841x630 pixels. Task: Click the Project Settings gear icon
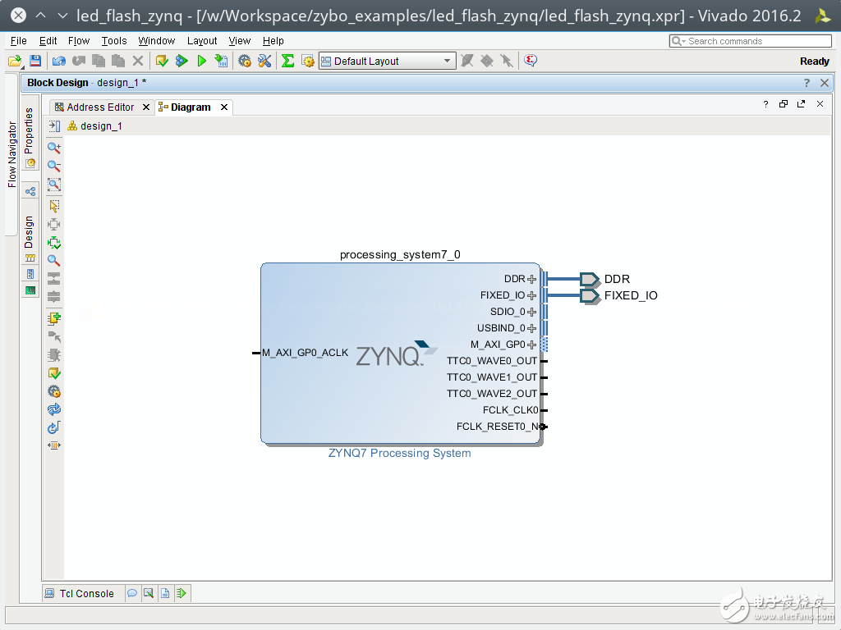tap(244, 61)
